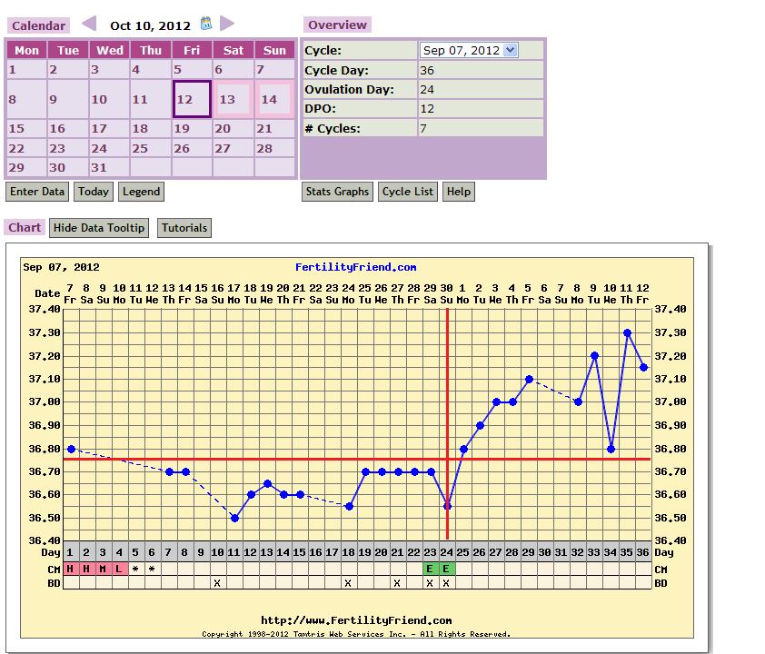This screenshot has height=654, width=765.
Task: Go to next month with right arrow
Action: [227, 24]
